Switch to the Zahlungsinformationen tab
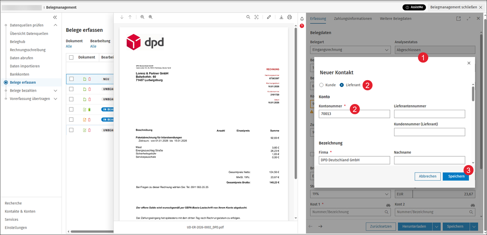 click(x=353, y=19)
